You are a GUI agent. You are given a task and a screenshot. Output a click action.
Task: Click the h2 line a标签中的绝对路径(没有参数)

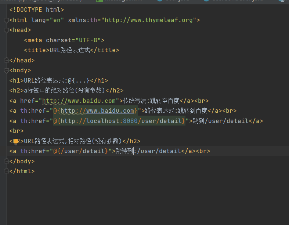(66, 91)
